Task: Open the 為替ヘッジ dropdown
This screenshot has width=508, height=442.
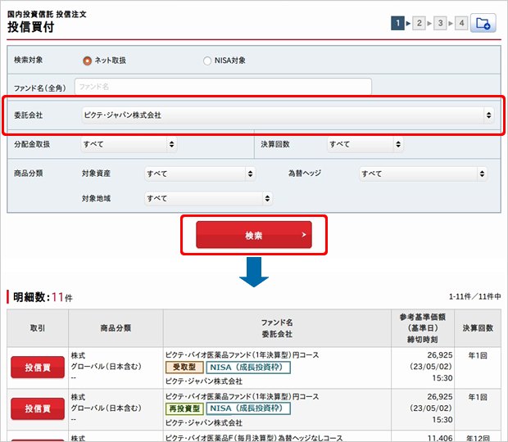Action: [x=423, y=174]
